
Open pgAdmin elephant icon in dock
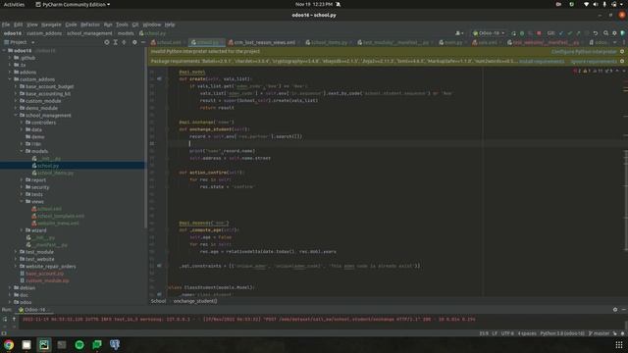click(115, 344)
